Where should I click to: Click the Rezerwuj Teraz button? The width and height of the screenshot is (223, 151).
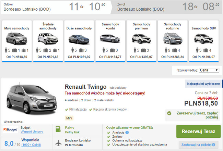click(x=198, y=131)
